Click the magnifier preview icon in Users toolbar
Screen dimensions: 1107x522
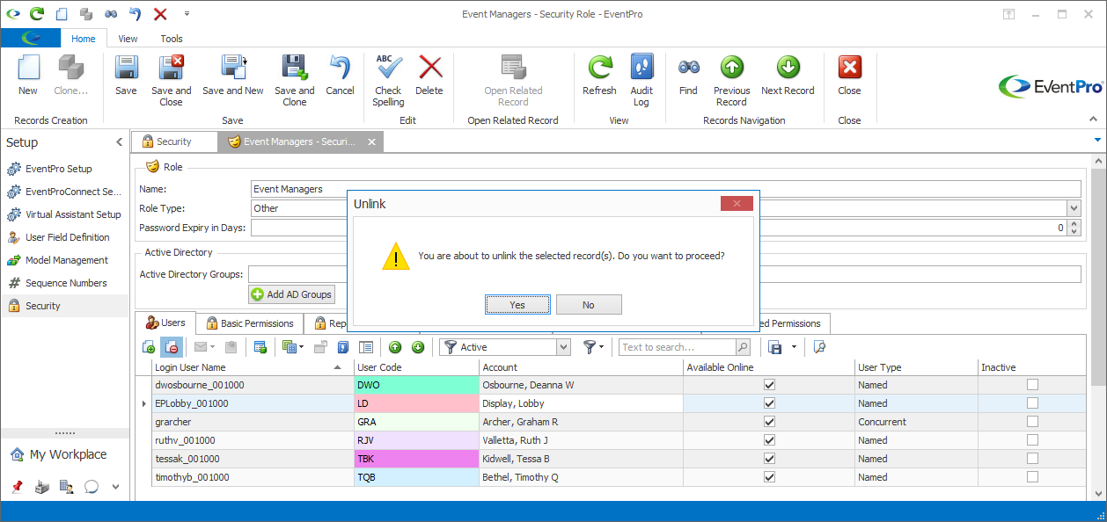[819, 347]
